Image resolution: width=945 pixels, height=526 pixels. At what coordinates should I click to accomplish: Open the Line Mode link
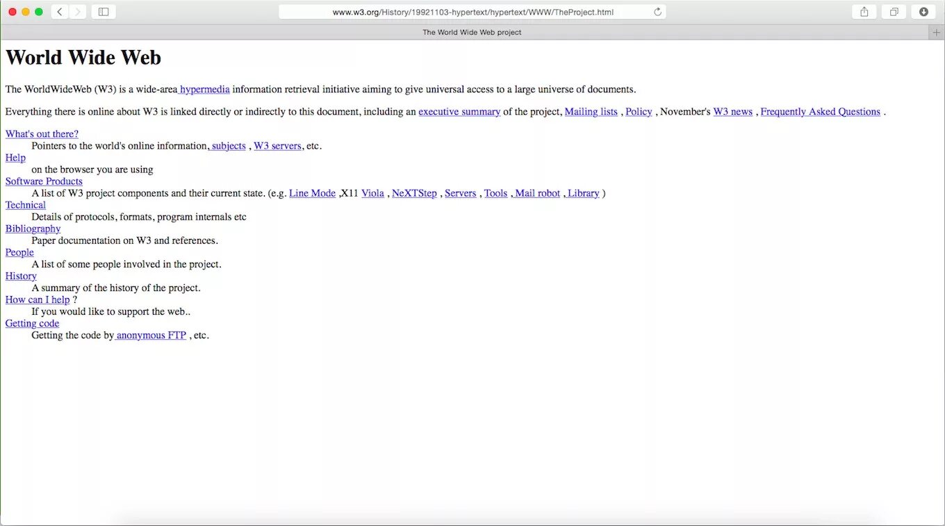(x=312, y=192)
